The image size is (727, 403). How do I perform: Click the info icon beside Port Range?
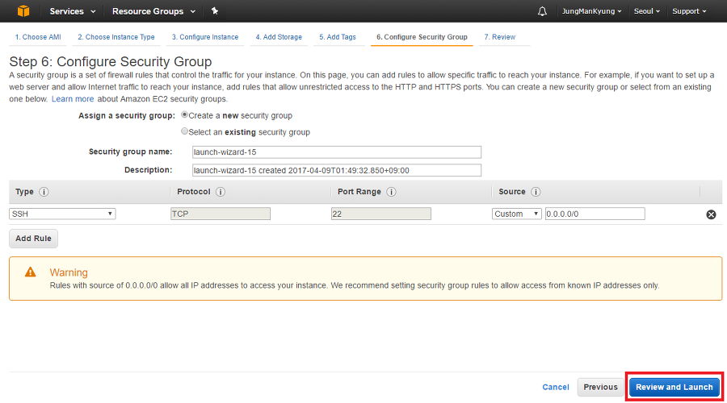pyautogui.click(x=391, y=192)
